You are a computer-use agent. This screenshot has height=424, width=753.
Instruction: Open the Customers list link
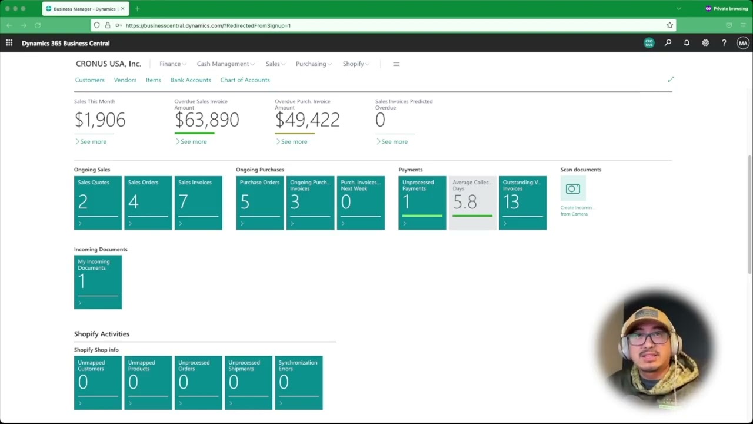click(x=89, y=79)
